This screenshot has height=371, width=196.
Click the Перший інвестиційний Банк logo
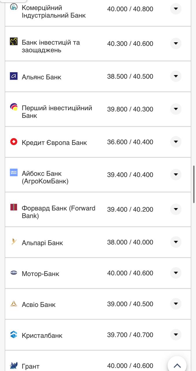click(14, 107)
